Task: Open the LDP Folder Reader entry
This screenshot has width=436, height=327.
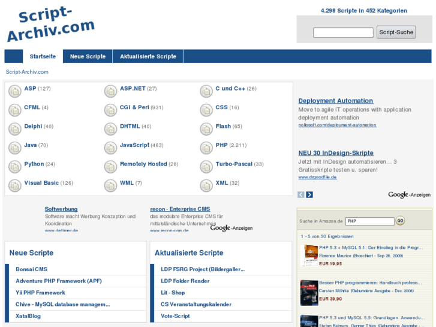Action: click(x=185, y=281)
